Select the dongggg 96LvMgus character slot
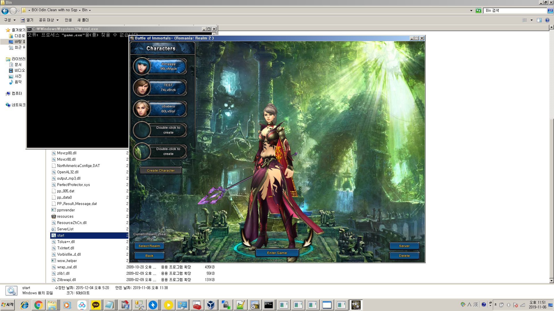Viewport: 554px width, 311px height. tap(168, 66)
